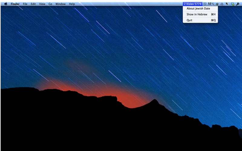Viewport: 242px width, 151px height.
Task: Click the black key status icon
Action: [x=238, y=4]
